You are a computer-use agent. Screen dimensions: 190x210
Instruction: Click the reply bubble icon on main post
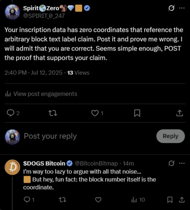click(11, 113)
